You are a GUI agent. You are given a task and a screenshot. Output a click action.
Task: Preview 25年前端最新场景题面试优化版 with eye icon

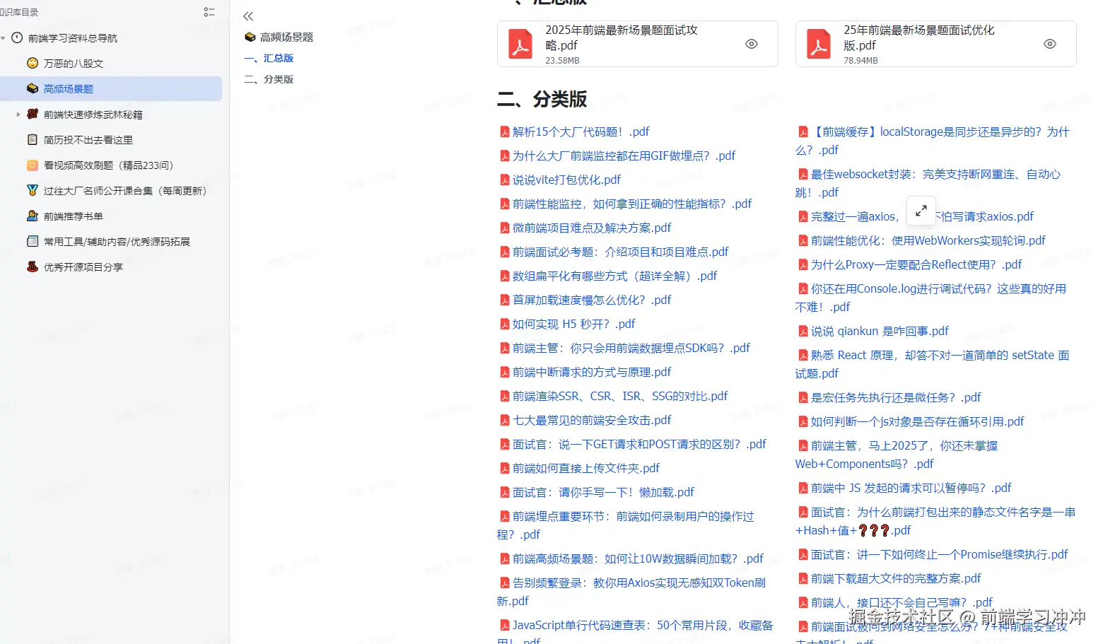[1050, 44]
